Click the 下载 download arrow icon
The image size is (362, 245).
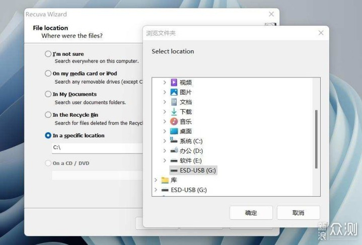[x=174, y=112]
